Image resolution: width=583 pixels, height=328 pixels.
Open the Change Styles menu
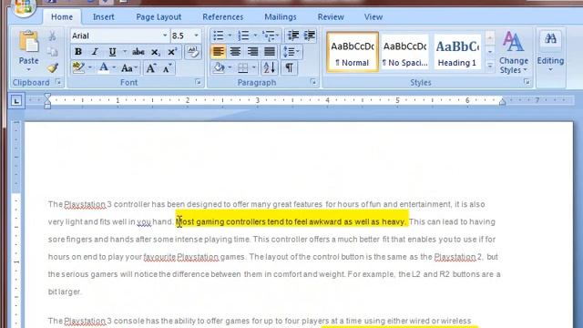513,52
